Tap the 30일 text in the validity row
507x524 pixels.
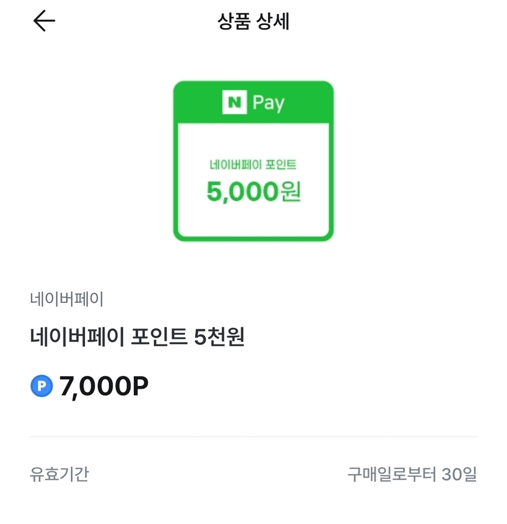(458, 474)
